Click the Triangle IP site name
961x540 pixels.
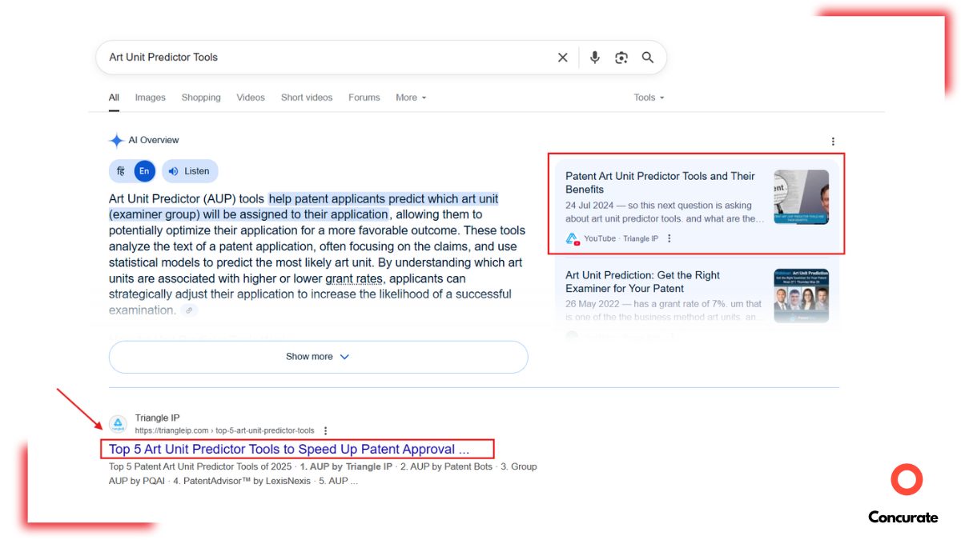[157, 418]
